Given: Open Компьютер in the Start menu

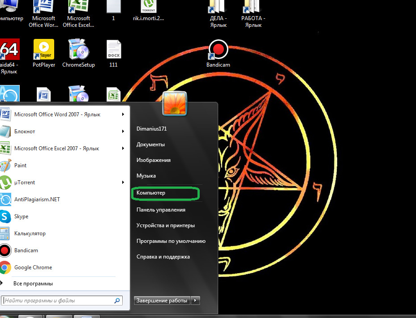Looking at the screenshot, I should [x=151, y=193].
